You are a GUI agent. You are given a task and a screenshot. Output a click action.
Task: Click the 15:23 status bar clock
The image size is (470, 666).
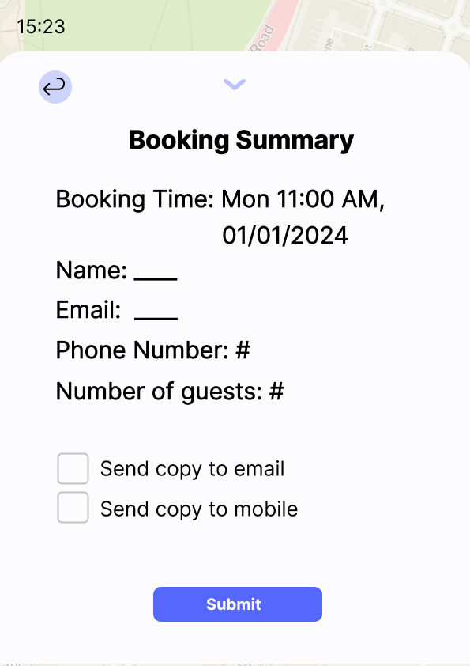[41, 26]
